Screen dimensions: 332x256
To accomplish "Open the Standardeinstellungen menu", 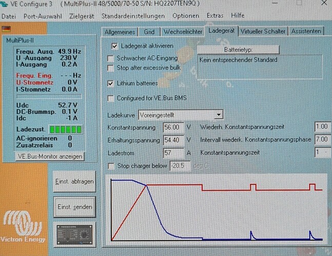I will click(133, 16).
